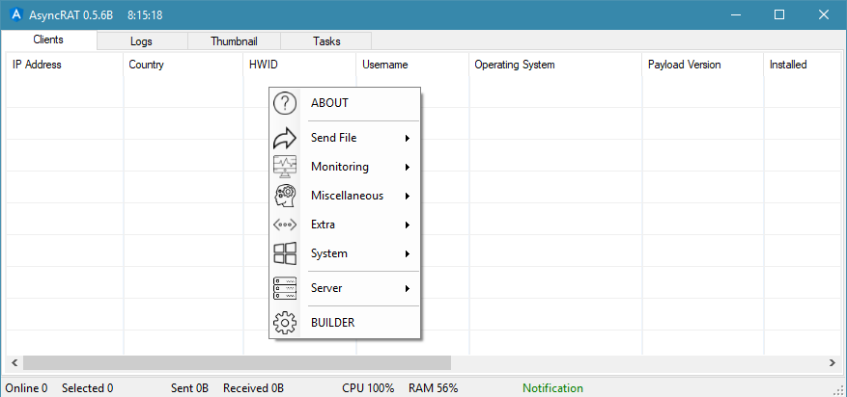The height and width of the screenshot is (397, 847).
Task: Click the monitor pulse icon for Monitoring
Action: pyautogui.click(x=285, y=167)
